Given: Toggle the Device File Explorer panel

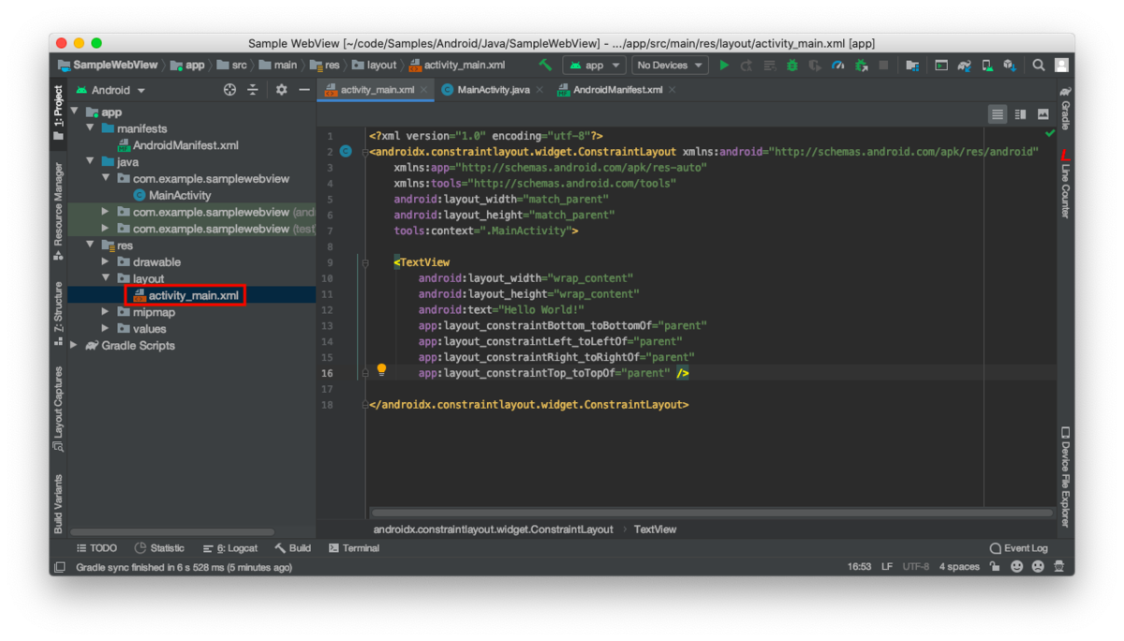Looking at the screenshot, I should click(1065, 477).
